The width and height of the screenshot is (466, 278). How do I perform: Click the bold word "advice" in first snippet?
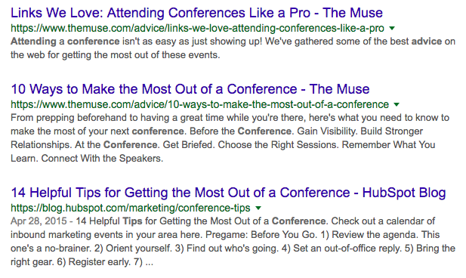coord(427,42)
